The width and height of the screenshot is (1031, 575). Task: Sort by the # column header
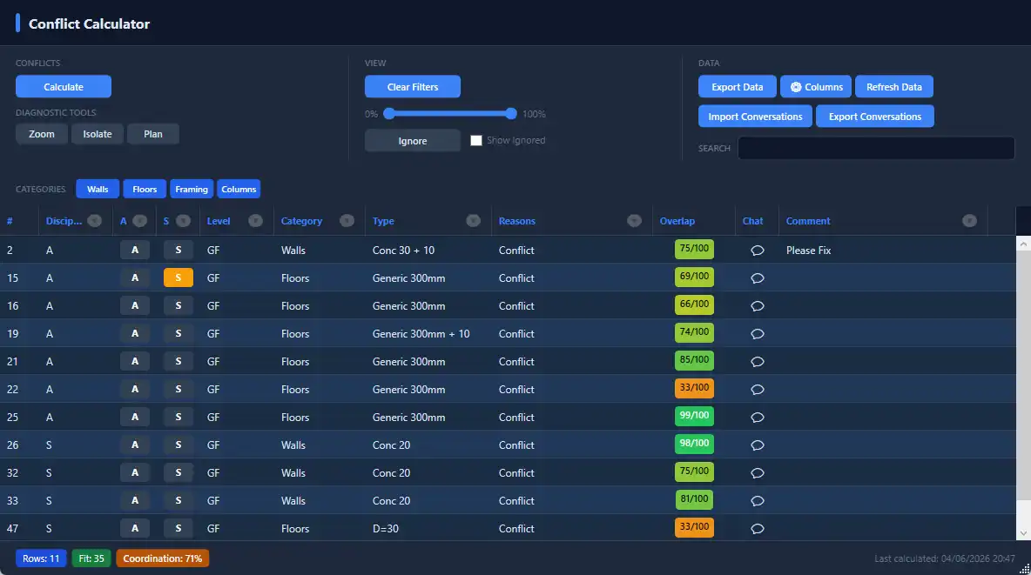coord(10,221)
